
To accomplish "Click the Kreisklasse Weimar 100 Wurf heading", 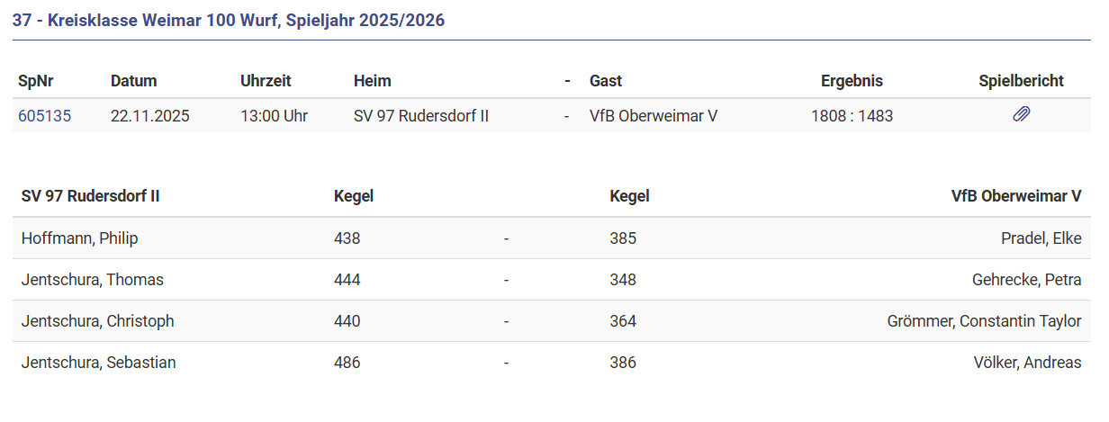I will pos(229,20).
